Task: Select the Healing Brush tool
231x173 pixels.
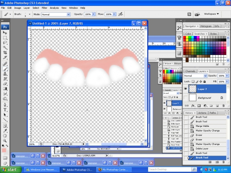Action: pyautogui.click(x=5, y=64)
